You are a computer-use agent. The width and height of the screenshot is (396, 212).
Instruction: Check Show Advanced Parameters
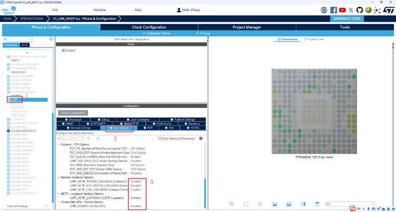[x=159, y=138]
